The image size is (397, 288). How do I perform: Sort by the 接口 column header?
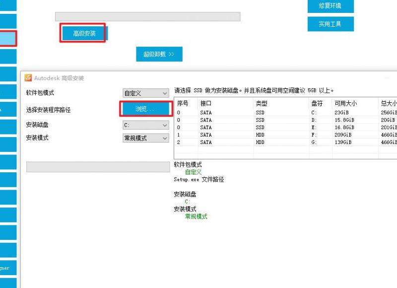click(x=205, y=104)
